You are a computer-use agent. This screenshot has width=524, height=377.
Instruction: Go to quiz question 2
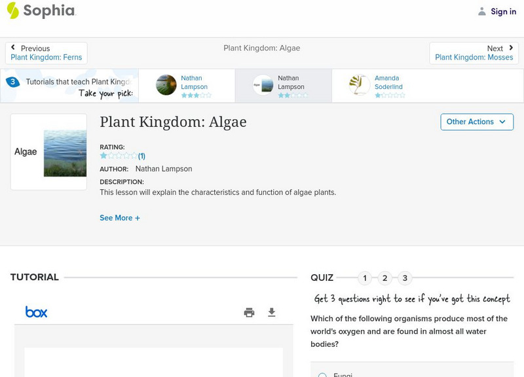(x=385, y=278)
